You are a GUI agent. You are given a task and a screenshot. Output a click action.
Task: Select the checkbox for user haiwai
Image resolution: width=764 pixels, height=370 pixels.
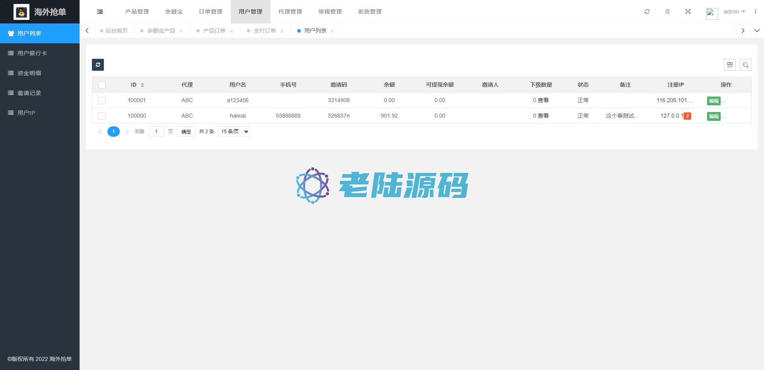pos(102,116)
